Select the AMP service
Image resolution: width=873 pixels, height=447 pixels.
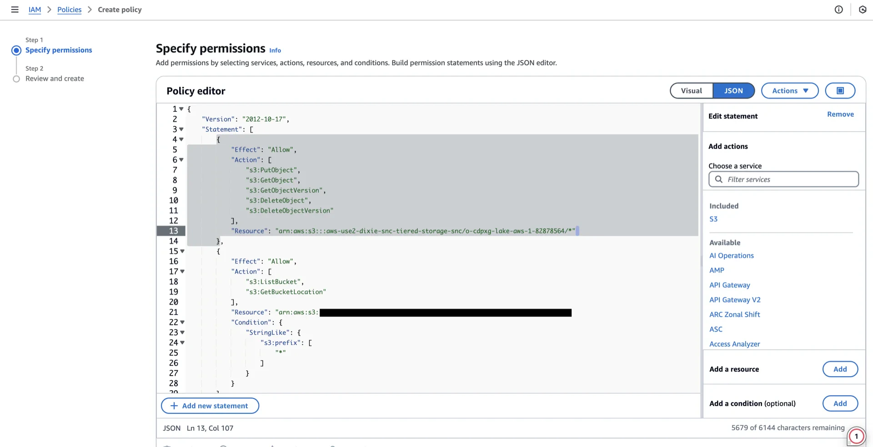tap(717, 270)
